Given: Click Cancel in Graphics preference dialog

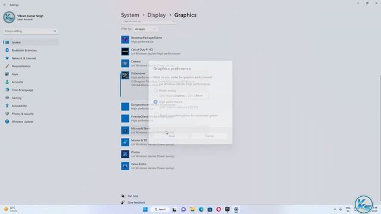Looking at the screenshot, I should (209, 136).
